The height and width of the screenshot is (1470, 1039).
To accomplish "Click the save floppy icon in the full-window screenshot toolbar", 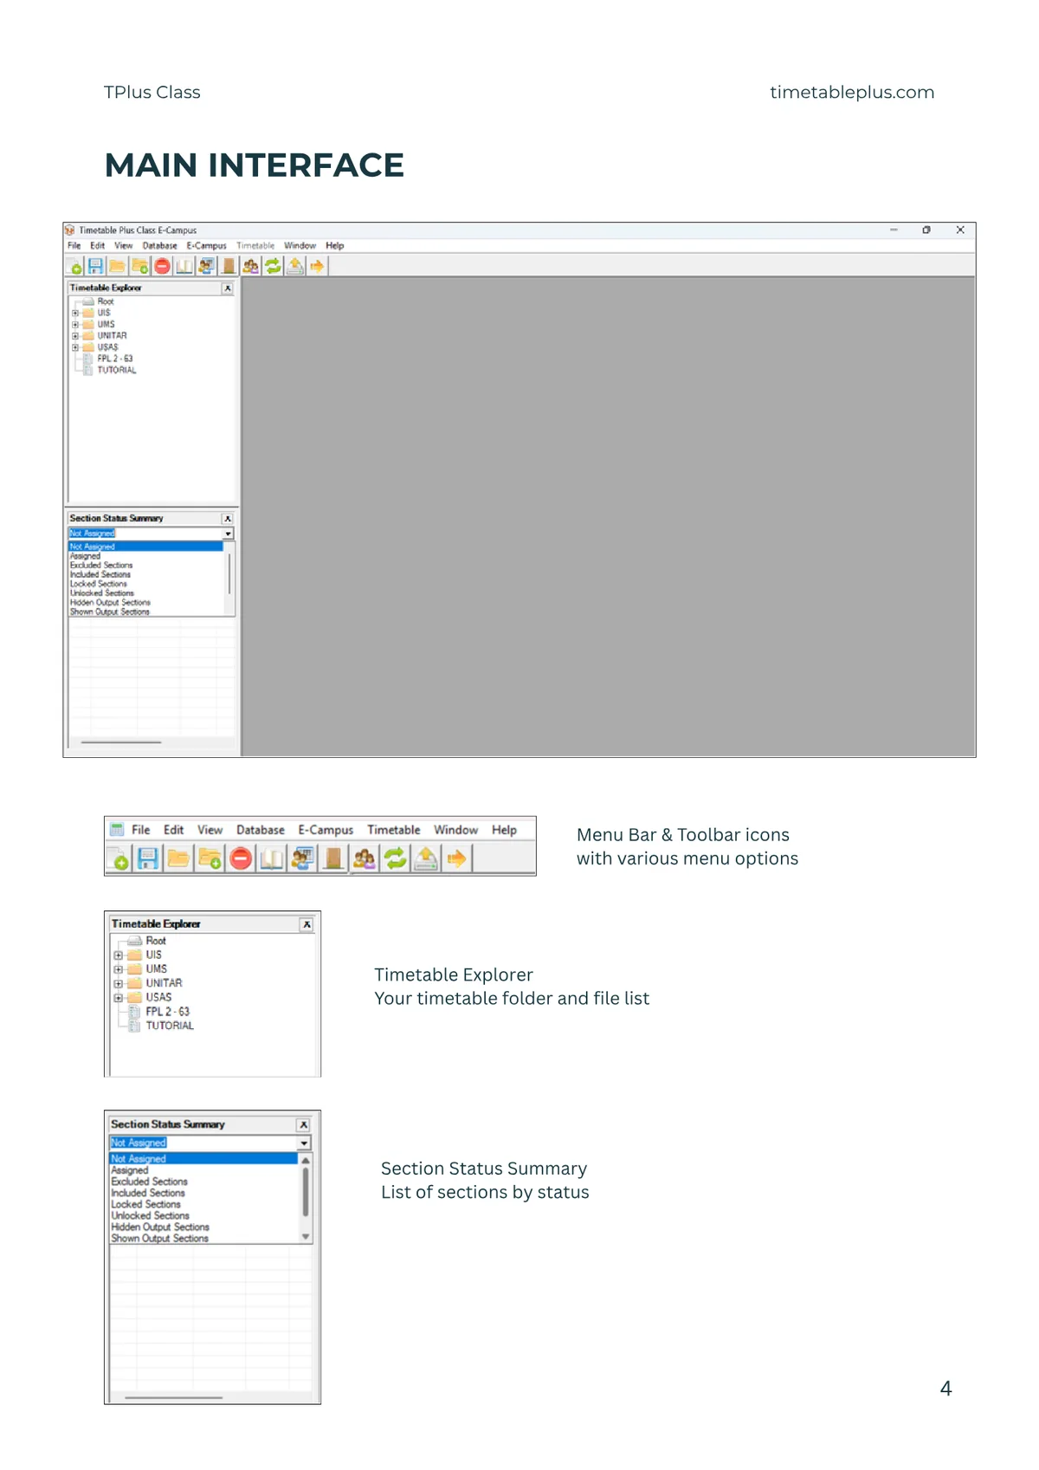I will click(95, 266).
